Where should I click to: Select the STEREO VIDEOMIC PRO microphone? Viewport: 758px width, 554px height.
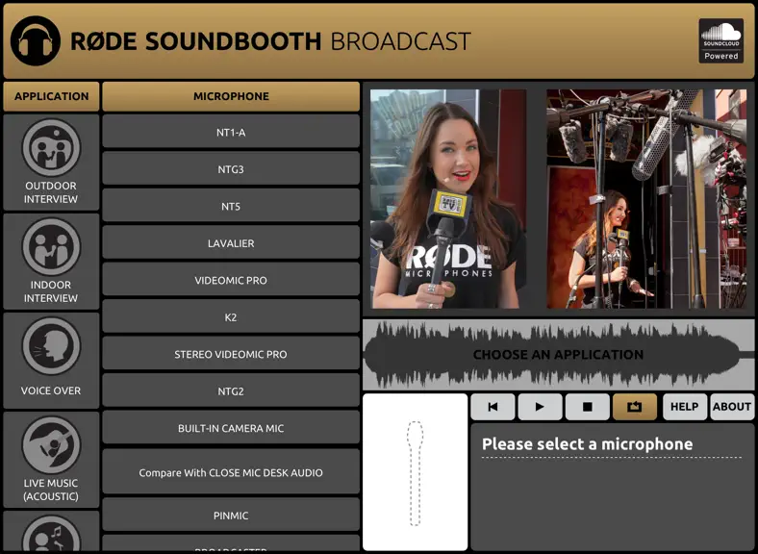point(231,353)
